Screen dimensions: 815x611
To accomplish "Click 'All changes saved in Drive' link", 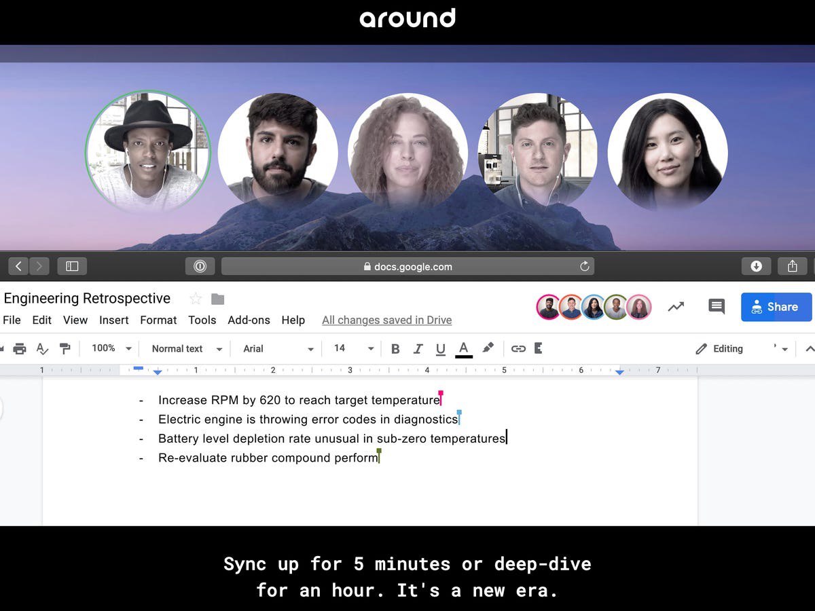I will (387, 320).
